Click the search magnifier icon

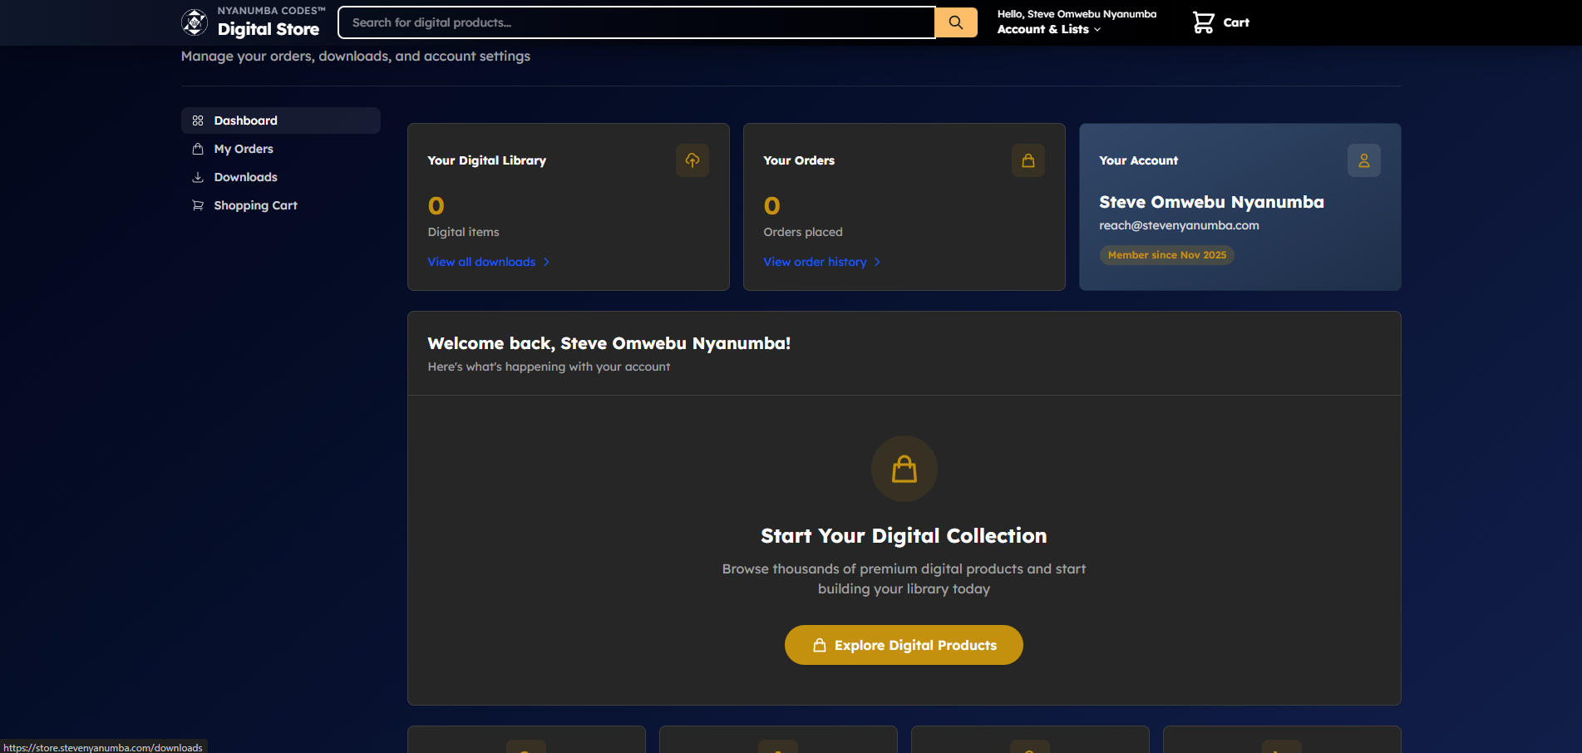pos(955,22)
